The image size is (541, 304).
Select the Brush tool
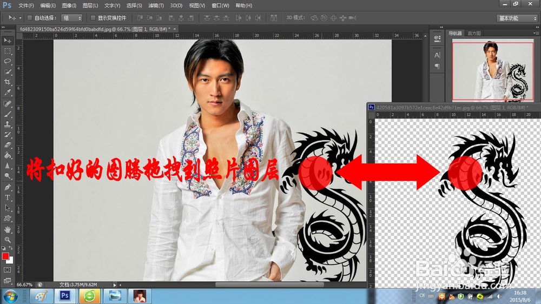[x=7, y=114]
